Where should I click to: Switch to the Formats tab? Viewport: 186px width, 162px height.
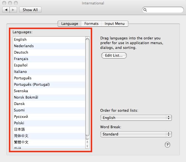point(91,24)
